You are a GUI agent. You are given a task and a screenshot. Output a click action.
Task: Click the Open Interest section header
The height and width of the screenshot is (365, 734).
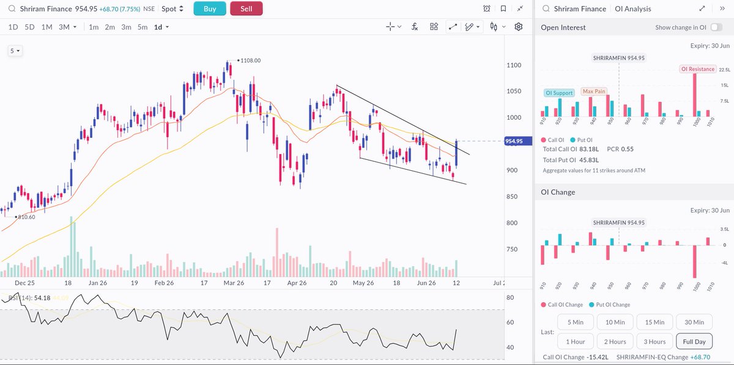coord(563,27)
